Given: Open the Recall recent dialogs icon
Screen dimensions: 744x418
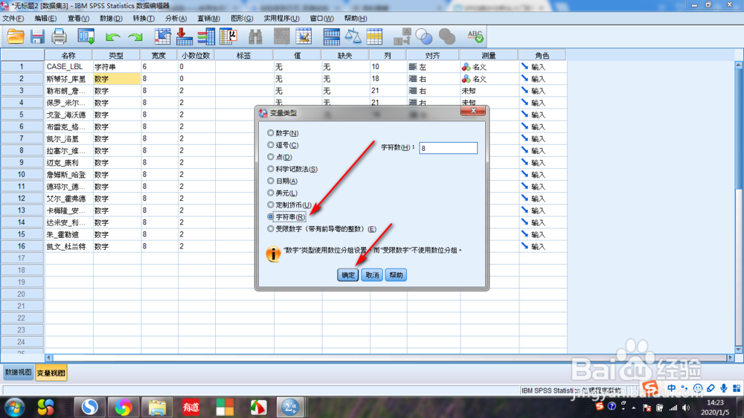Looking at the screenshot, I should 86,36.
